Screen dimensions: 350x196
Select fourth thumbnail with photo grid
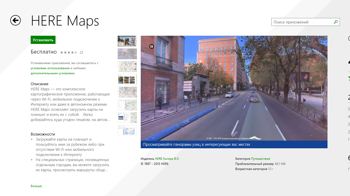point(127,79)
